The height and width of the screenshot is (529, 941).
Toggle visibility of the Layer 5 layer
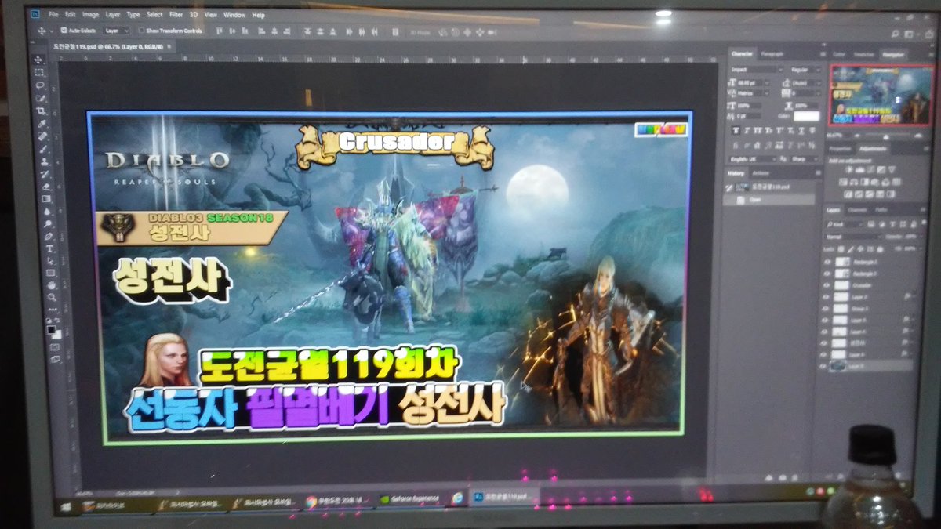coord(824,320)
